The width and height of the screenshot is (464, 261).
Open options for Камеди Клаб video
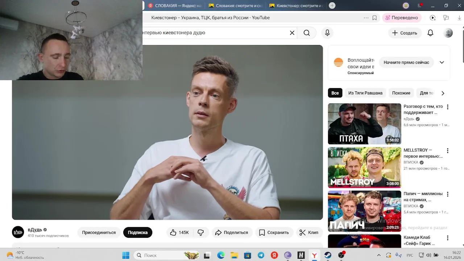448,238
